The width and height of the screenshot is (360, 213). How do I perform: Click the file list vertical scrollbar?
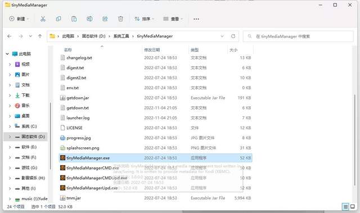(x=355, y=140)
